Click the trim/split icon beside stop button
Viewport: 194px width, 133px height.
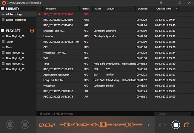[187, 125]
